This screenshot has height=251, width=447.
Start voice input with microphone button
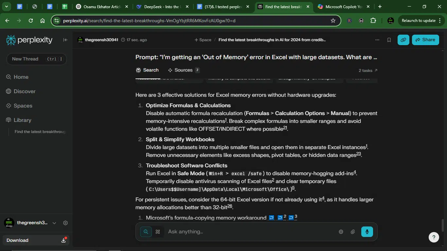(367, 232)
